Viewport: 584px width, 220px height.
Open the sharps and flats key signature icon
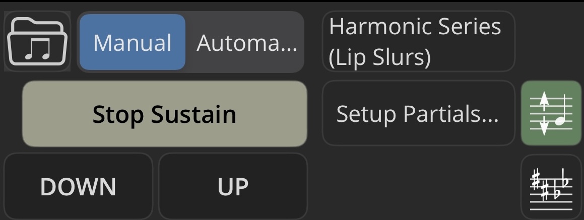pos(551,188)
